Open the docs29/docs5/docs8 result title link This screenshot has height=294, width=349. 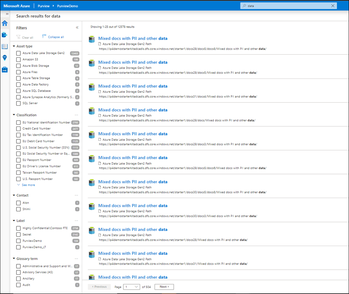pos(133,38)
